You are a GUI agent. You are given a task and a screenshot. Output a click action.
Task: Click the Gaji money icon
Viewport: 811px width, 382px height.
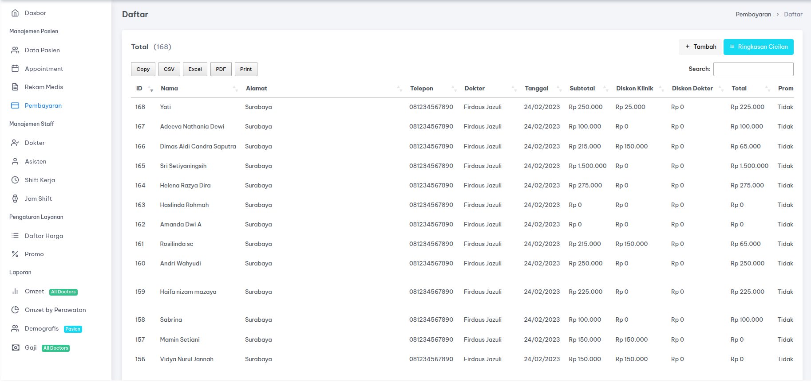click(16, 347)
